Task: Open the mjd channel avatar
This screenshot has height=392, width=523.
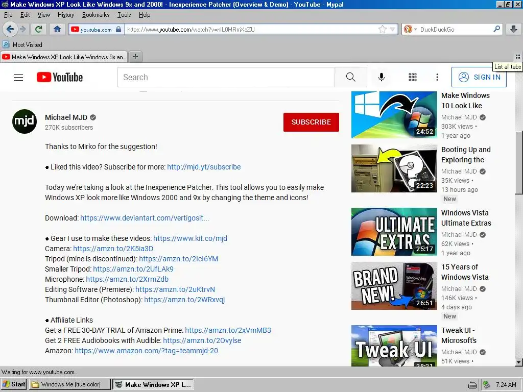Action: (25, 121)
